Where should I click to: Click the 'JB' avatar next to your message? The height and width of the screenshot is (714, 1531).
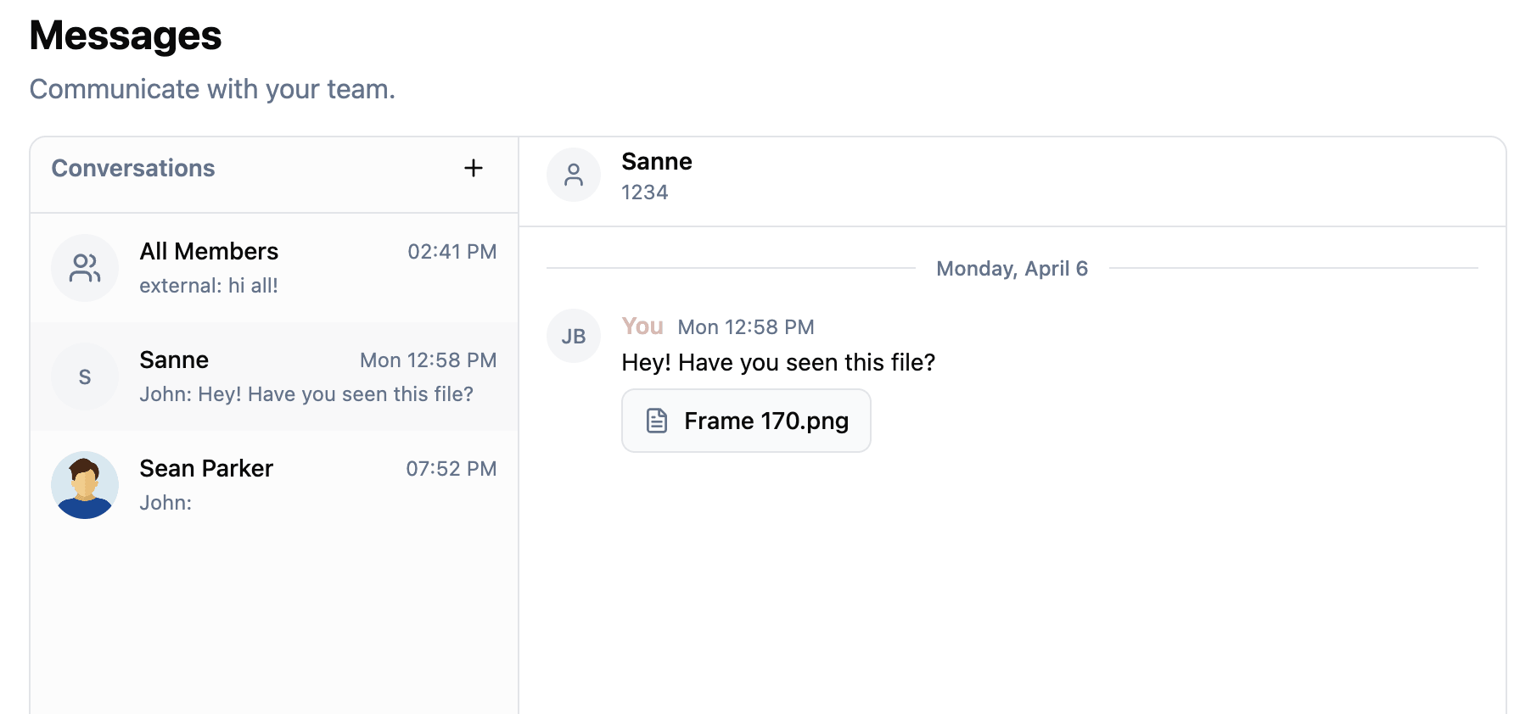573,336
